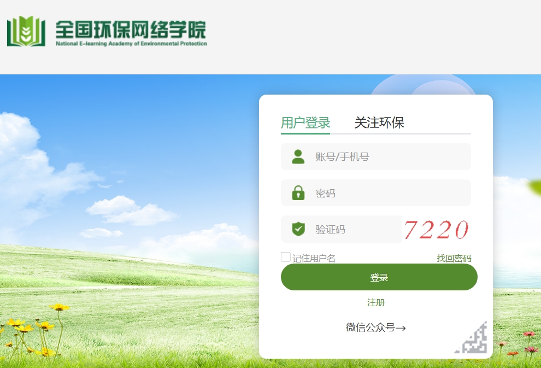Switch to the 用户登录 tab
Image resolution: width=541 pixels, height=368 pixels.
pyautogui.click(x=305, y=122)
